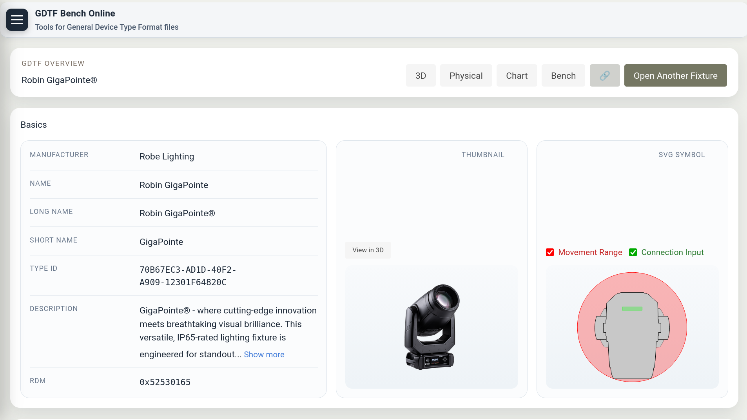Screen dimensions: 747x420
Task: Click Open Another Fixture button
Action: coord(675,76)
